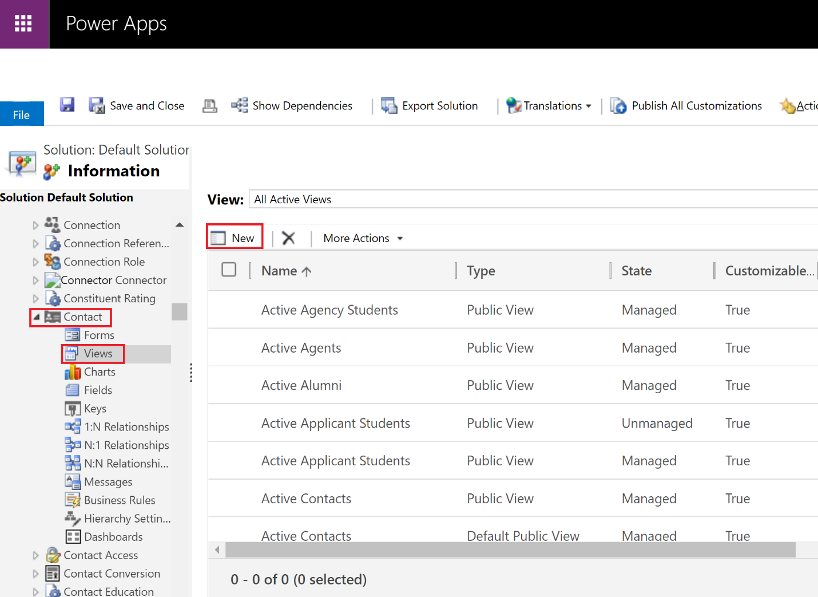Expand the Connection tree node
Screen dimensions: 818x597
(35, 225)
